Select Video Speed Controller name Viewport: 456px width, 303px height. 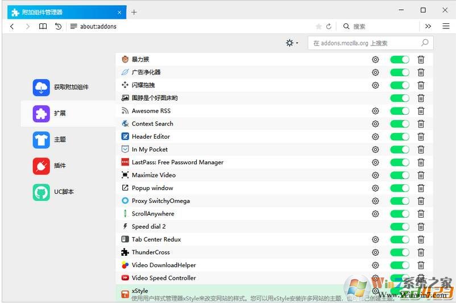[x=164, y=278]
